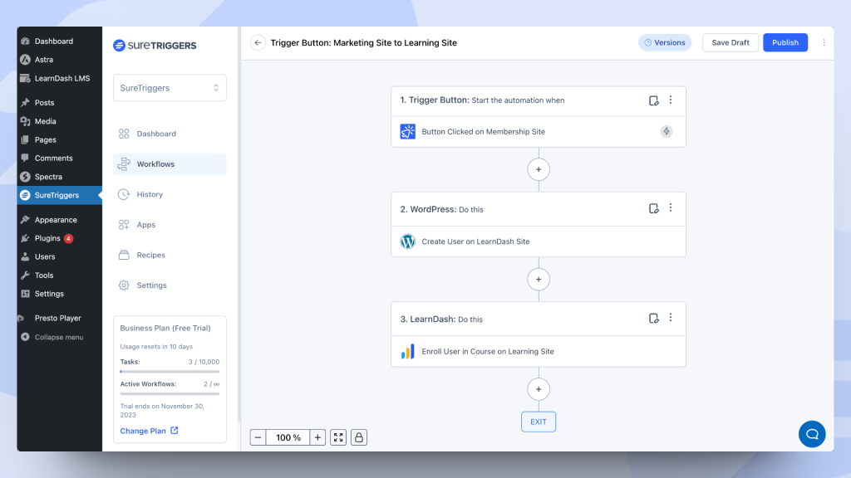Click the back arrow beside the workflow title
The height and width of the screenshot is (478, 851).
click(x=258, y=42)
